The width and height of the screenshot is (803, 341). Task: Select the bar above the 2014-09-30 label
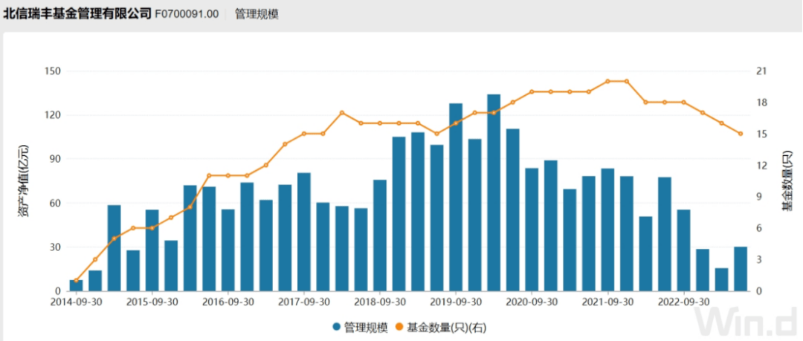tap(76, 285)
